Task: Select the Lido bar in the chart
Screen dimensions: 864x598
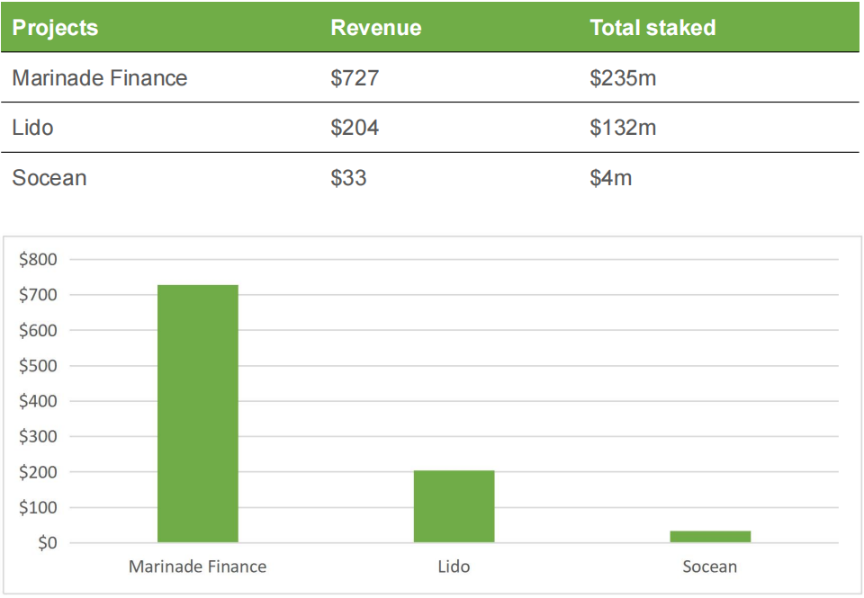Action: [454, 506]
